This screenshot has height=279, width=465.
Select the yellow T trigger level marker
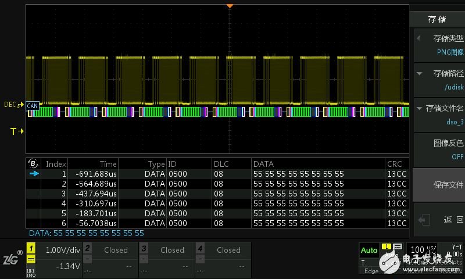point(17,132)
